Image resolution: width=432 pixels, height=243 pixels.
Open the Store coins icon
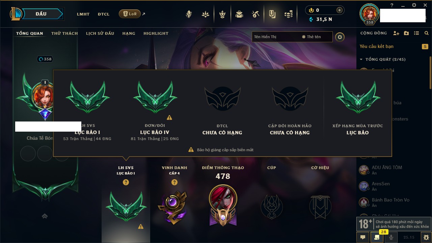pyautogui.click(x=288, y=14)
